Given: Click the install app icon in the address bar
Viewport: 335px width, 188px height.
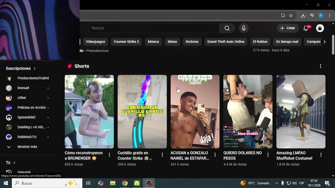Looking at the screenshot, I should (x=283, y=15).
